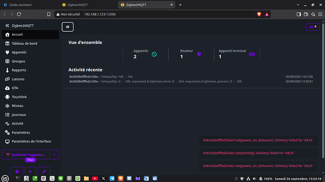Reload the current page
This screenshot has width=325, height=182.
[x=19, y=14]
